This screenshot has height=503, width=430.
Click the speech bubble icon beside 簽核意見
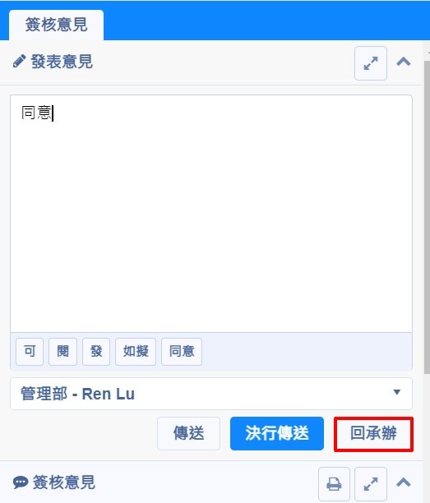coord(21,482)
